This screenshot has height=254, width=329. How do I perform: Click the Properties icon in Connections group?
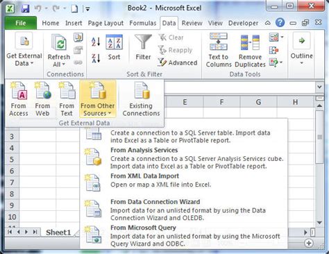pos(78,50)
